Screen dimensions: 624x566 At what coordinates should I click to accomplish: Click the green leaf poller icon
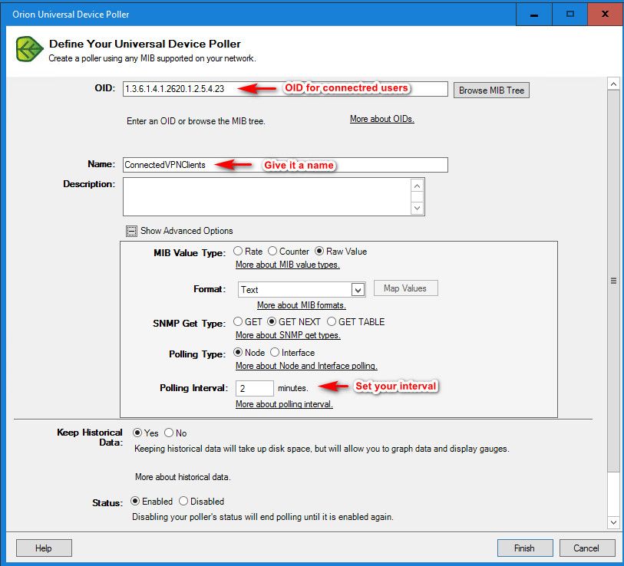coord(29,50)
